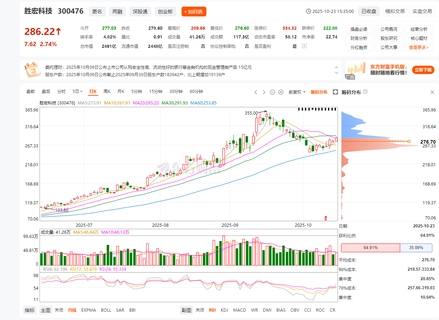Toggle the 筹码分布 chip distribution display
This screenshot has width=439, height=320.
pyautogui.click(x=318, y=92)
